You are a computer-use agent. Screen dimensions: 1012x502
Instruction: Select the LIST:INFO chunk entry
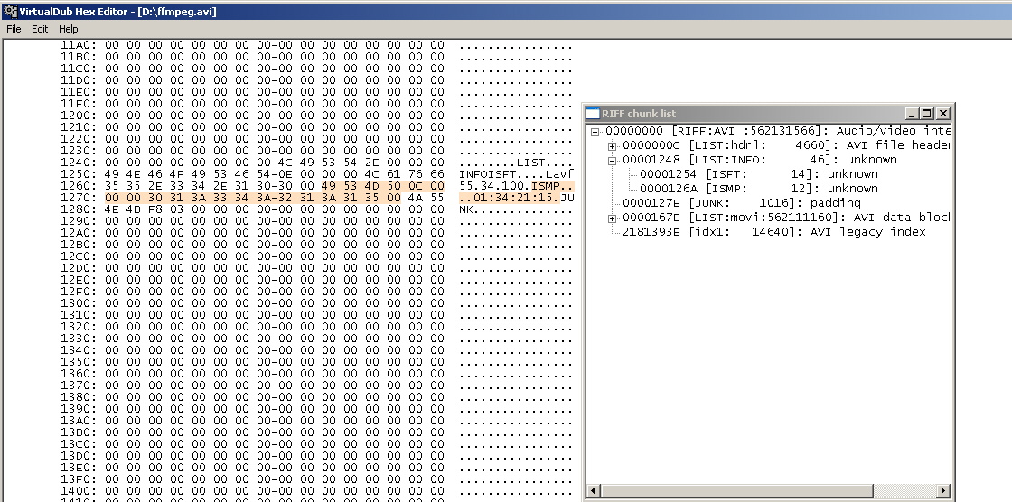click(x=760, y=160)
